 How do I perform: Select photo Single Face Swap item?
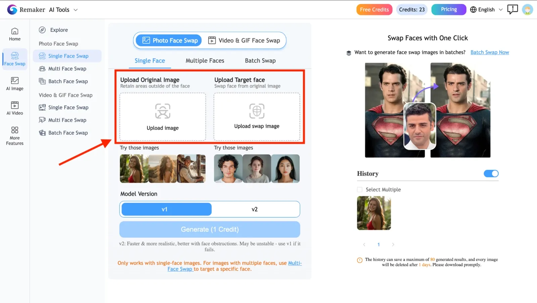pos(67,56)
